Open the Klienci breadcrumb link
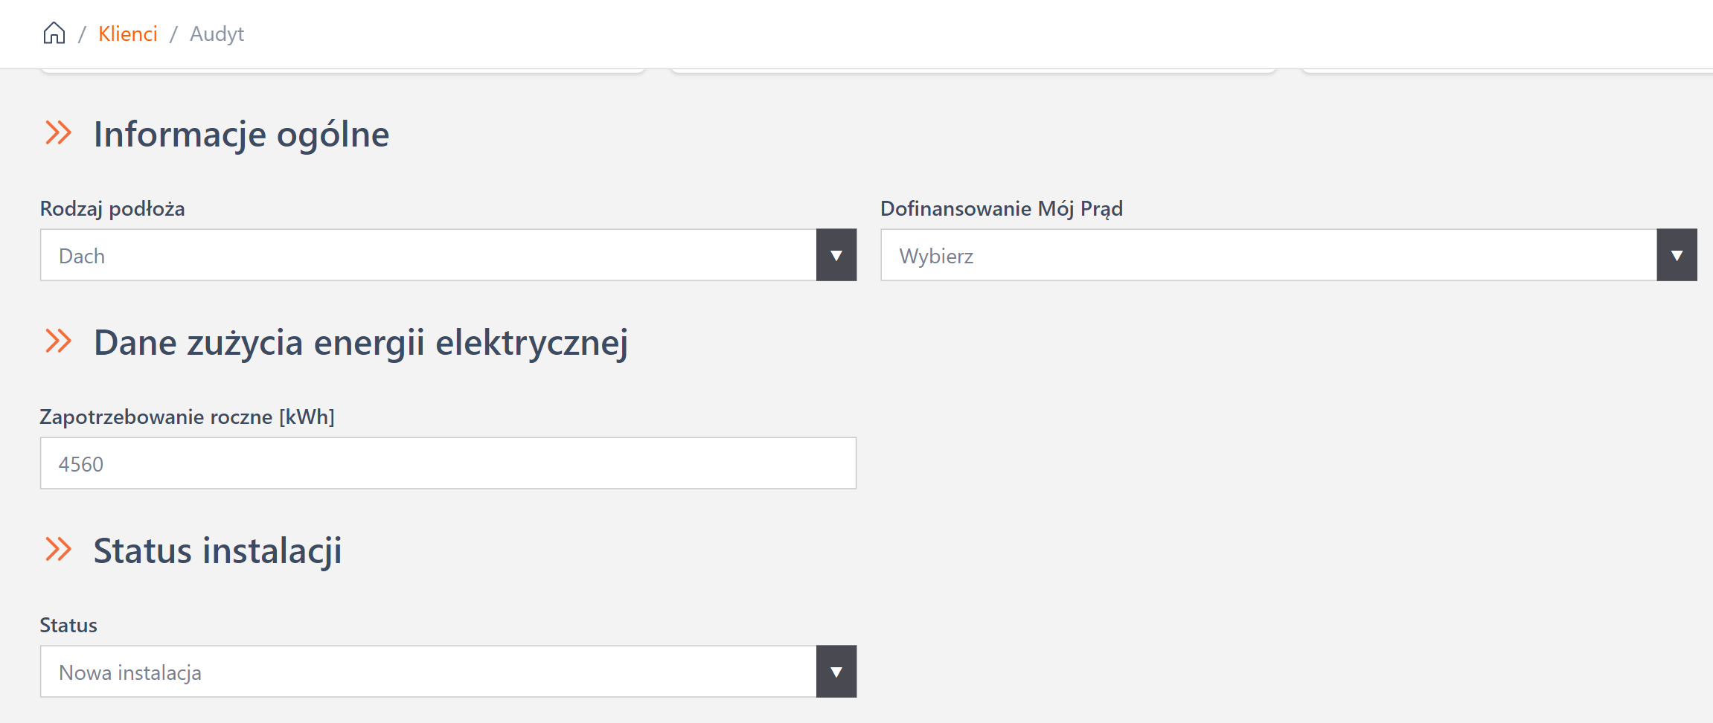The width and height of the screenshot is (1713, 723). click(x=128, y=34)
